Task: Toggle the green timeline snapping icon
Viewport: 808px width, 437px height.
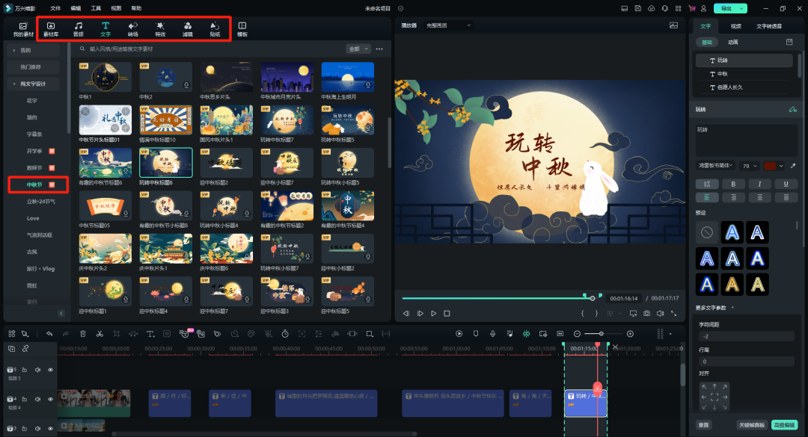Action: point(526,334)
